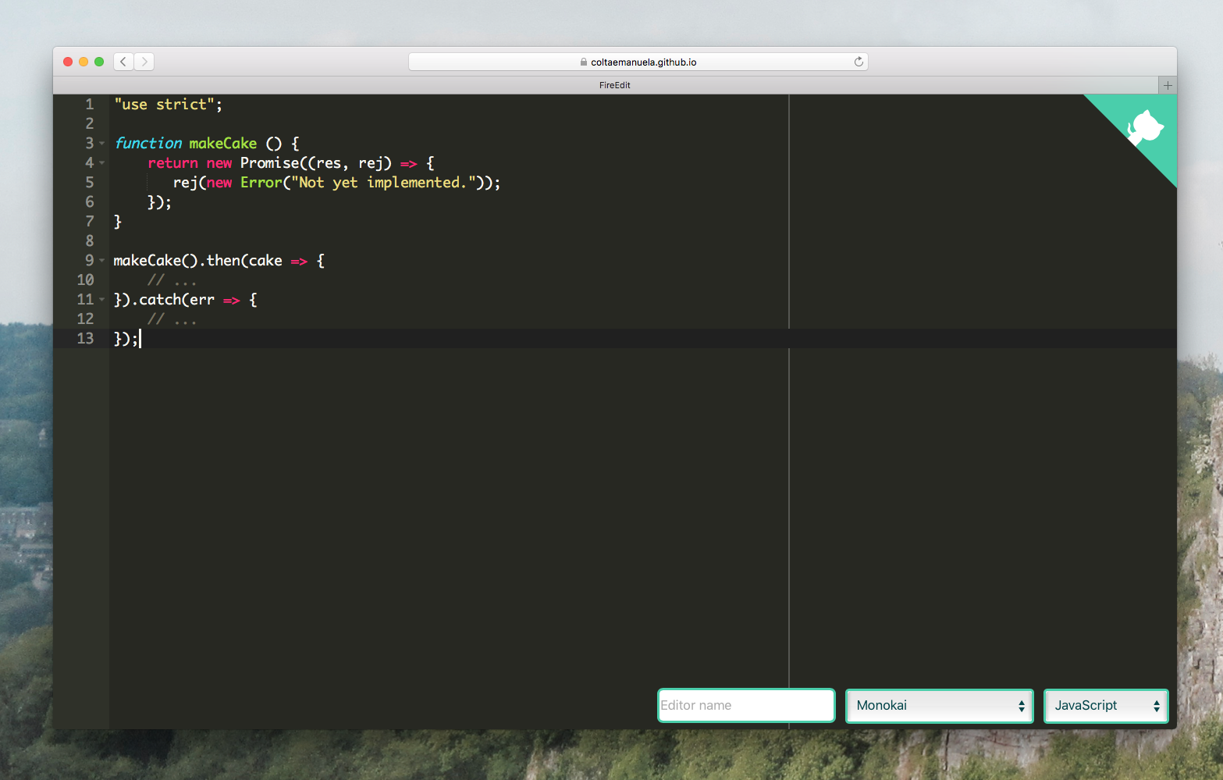
Task: Click the closing brace on line 7
Action: [x=118, y=222]
